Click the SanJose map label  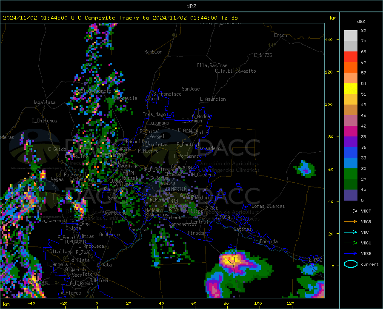click(x=191, y=89)
